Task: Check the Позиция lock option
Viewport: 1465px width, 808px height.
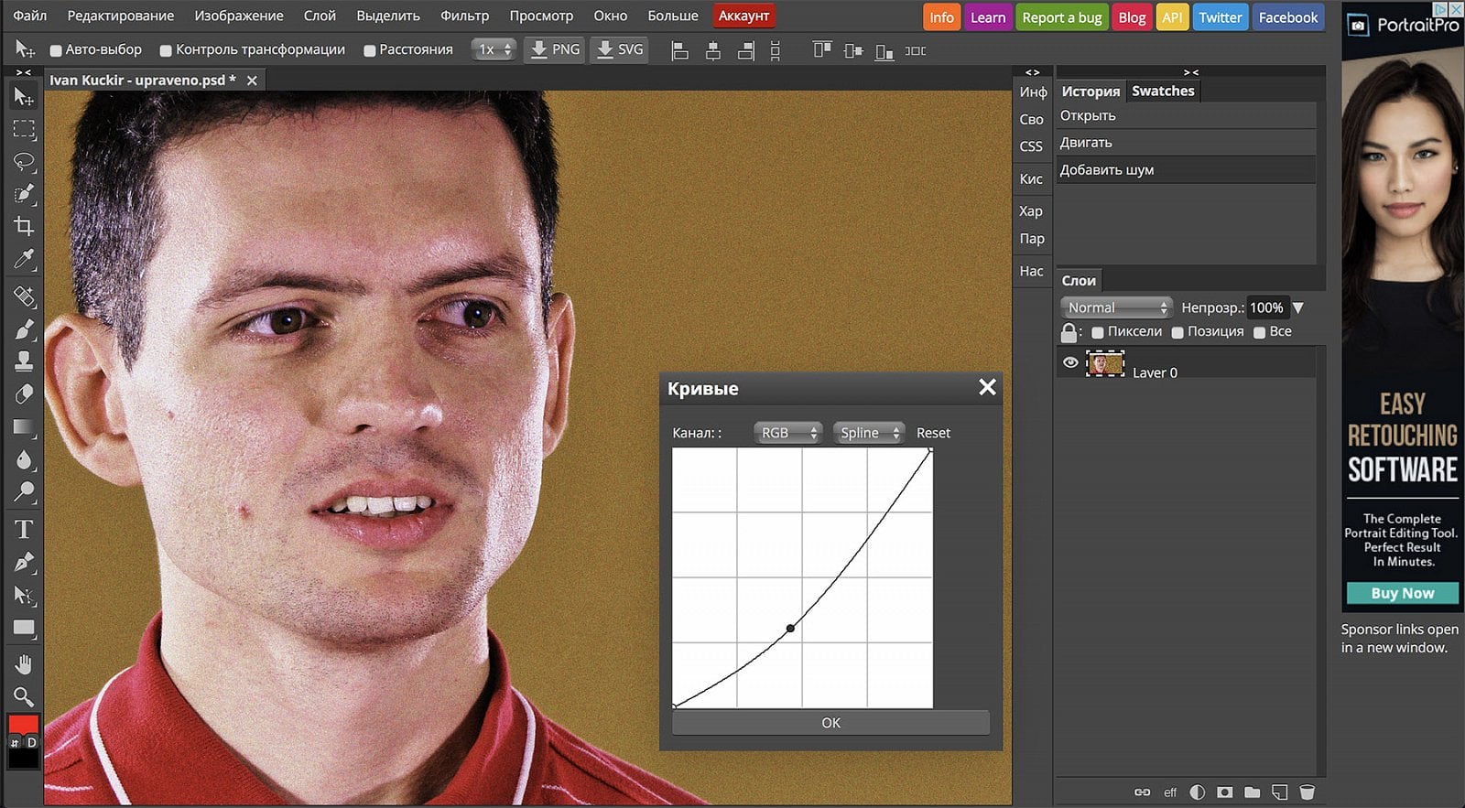Action: coord(1177,332)
